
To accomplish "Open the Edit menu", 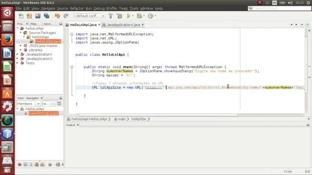I will pyautogui.click(x=26, y=8).
